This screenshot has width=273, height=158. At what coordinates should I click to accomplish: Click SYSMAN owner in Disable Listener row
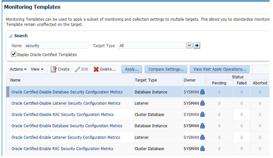point(191,103)
